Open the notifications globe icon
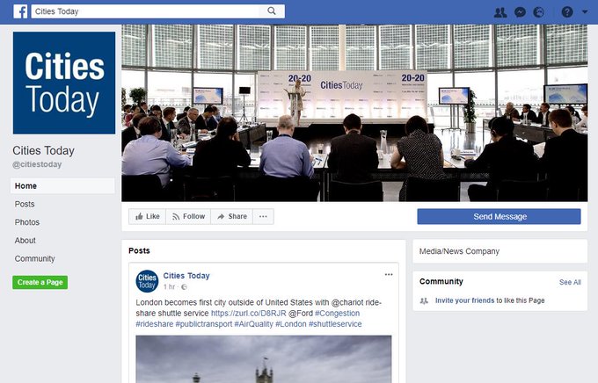598x383 pixels. coord(538,12)
